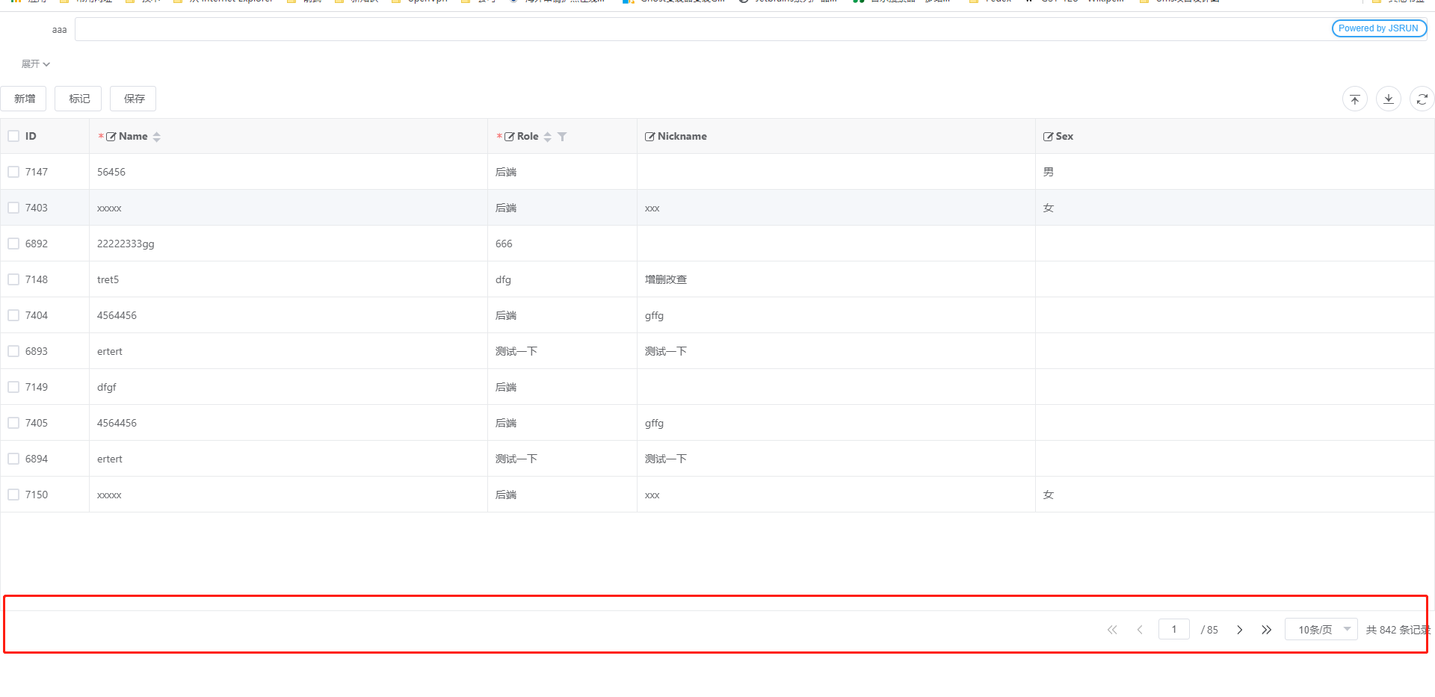Click the download icon at top right
The image size is (1435, 697).
(x=1388, y=98)
